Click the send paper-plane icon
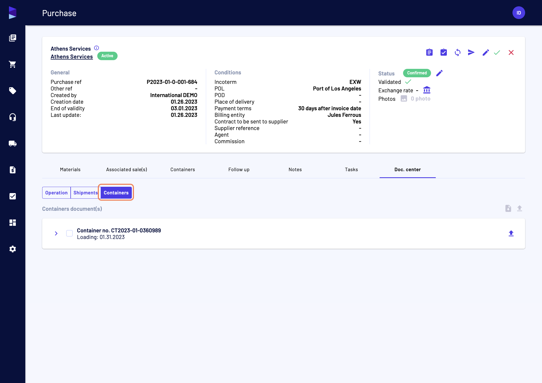The height and width of the screenshot is (383, 542). pyautogui.click(x=471, y=52)
